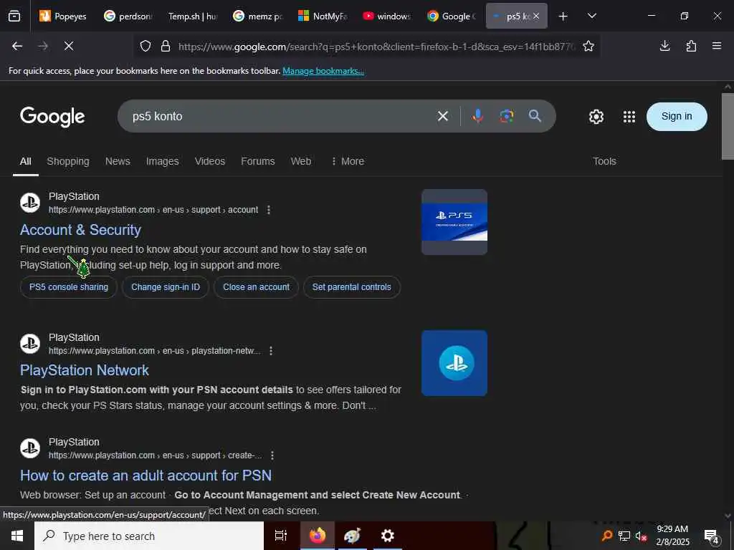Select Images results filter

click(162, 161)
